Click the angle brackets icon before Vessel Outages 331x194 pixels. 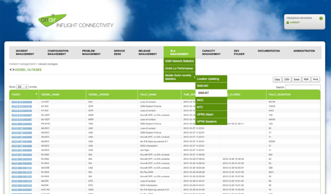click(x=12, y=70)
